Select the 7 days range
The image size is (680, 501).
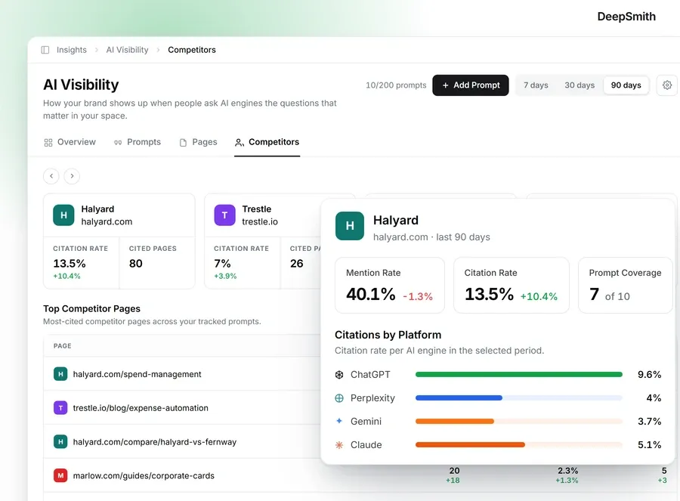click(x=536, y=85)
